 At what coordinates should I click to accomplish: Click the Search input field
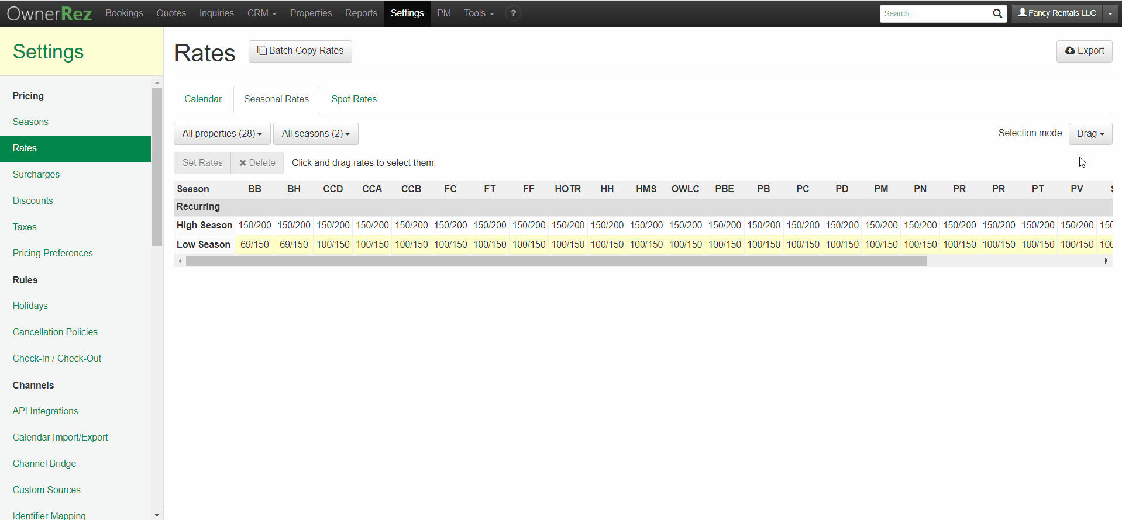click(x=935, y=13)
